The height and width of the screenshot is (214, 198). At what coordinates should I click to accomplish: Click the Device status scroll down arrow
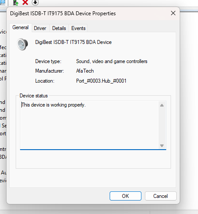pos(162,145)
